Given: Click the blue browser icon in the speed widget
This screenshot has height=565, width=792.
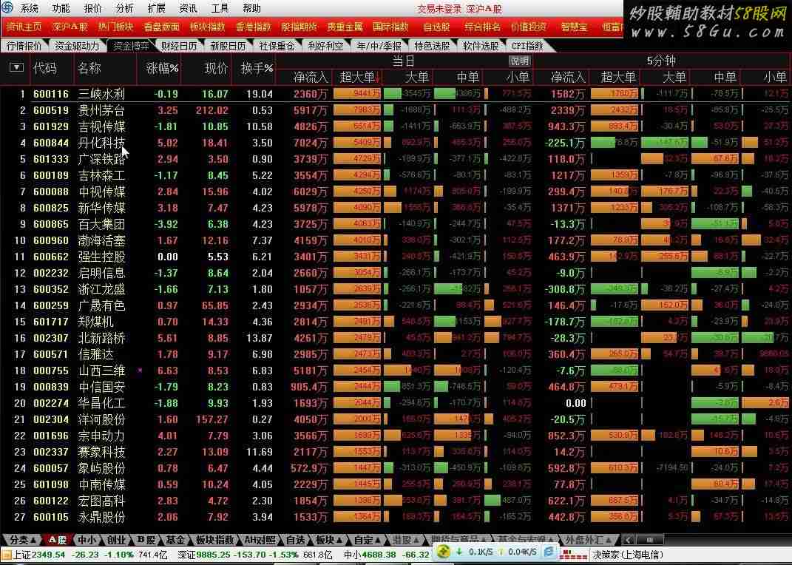Looking at the screenshot, I should (549, 552).
